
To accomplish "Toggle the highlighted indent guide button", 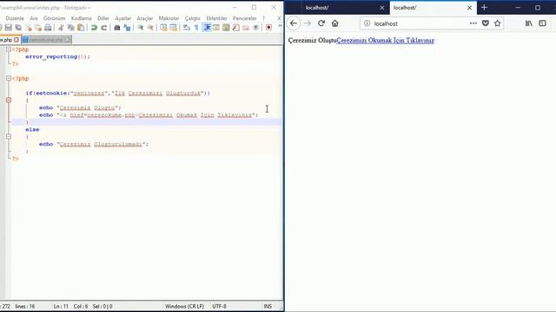I will (207, 28).
